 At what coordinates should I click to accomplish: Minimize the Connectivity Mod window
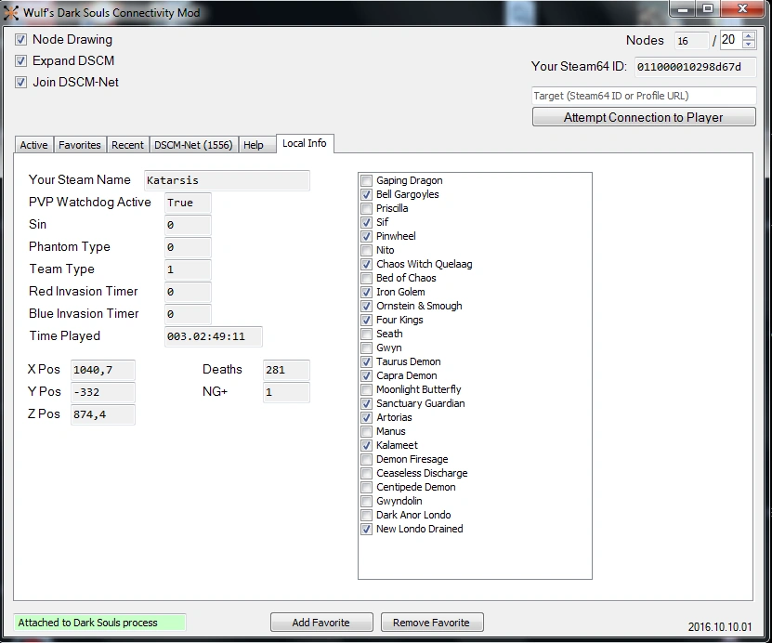pyautogui.click(x=683, y=10)
